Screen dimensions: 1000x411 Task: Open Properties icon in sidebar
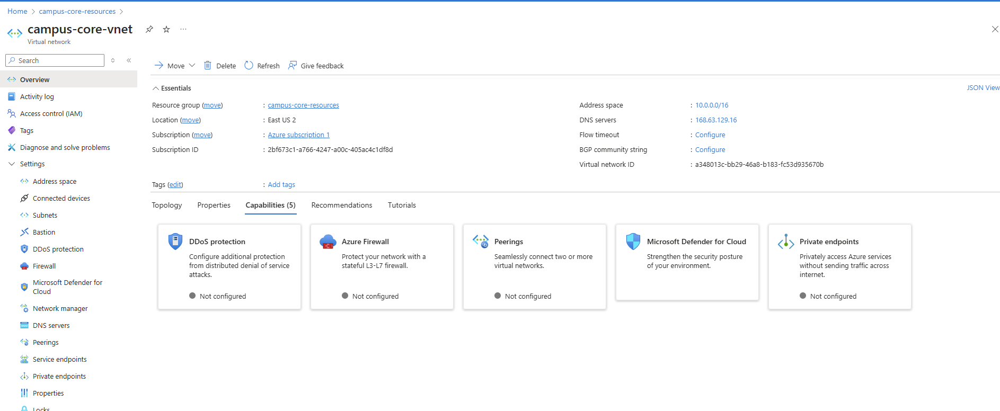click(x=24, y=393)
